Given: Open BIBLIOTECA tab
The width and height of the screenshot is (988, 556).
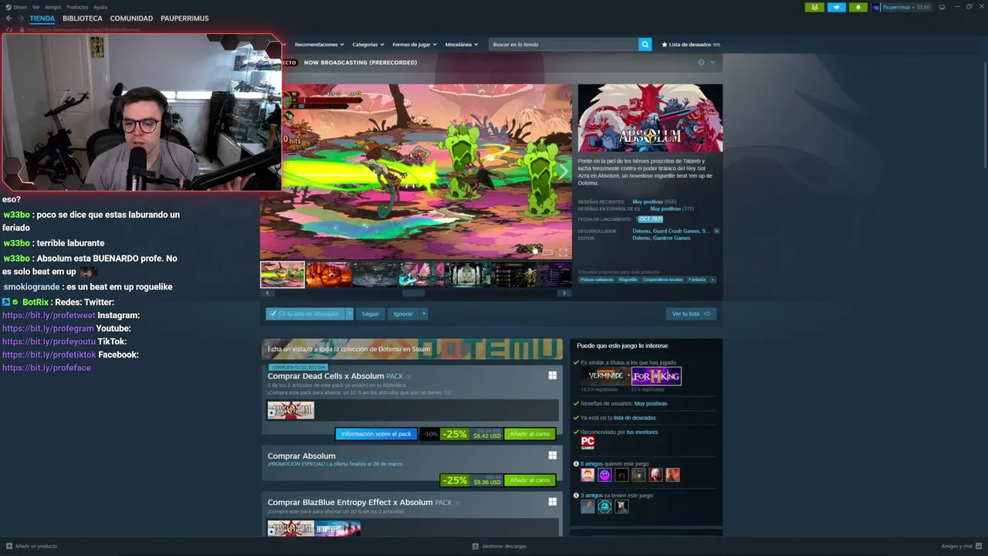Looking at the screenshot, I should (x=82, y=19).
